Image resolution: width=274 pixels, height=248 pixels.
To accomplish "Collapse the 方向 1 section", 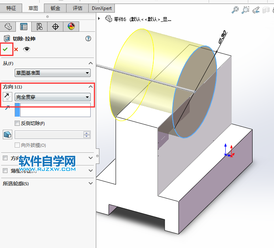I will (x=91, y=87).
